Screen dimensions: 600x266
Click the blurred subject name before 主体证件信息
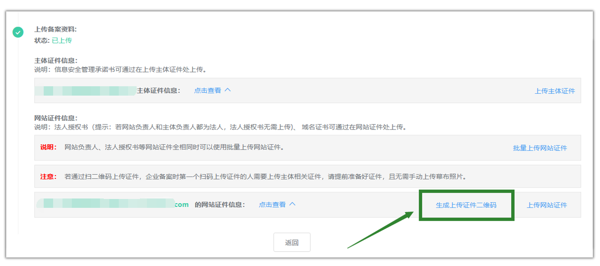coord(86,90)
